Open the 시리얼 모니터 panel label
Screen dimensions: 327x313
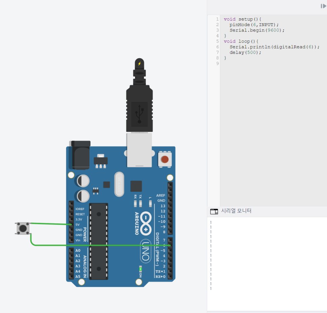pos(236,211)
